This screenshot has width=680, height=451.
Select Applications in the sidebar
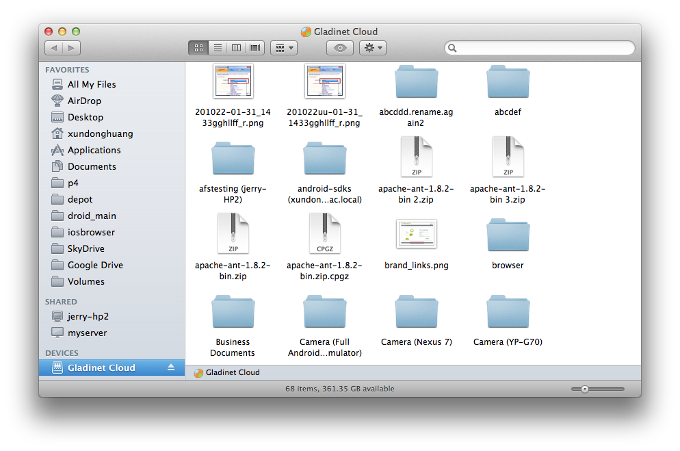point(94,150)
